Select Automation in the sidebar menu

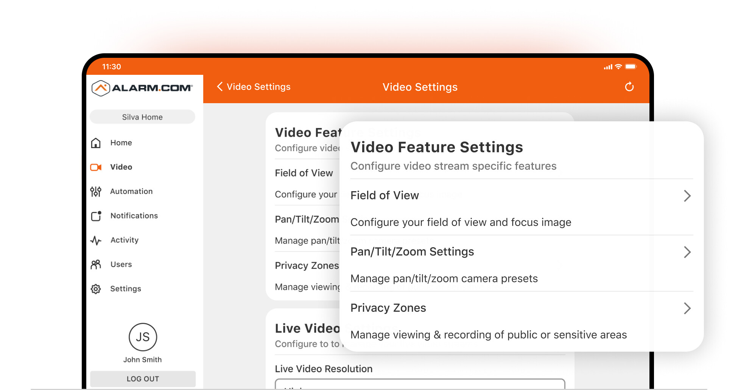[131, 192]
